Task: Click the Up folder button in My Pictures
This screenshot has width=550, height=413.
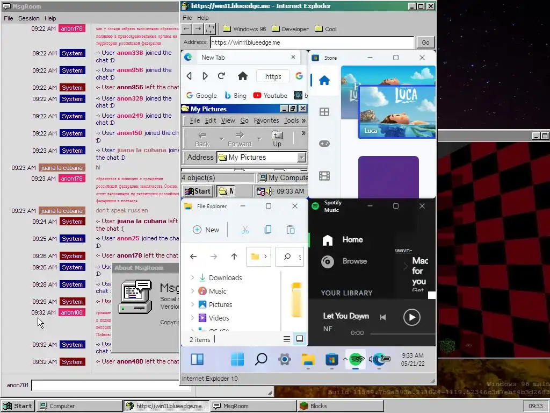Action: (277, 138)
